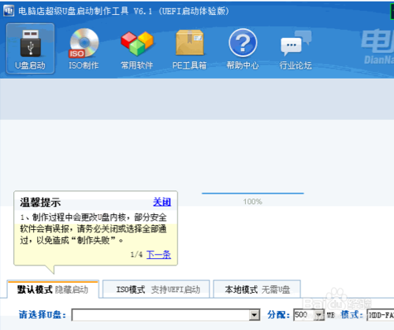Expand the 分配 size dropdown arrow
394x330 pixels.
coord(319,314)
